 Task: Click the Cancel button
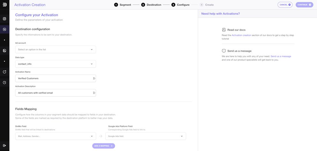coord(285,5)
